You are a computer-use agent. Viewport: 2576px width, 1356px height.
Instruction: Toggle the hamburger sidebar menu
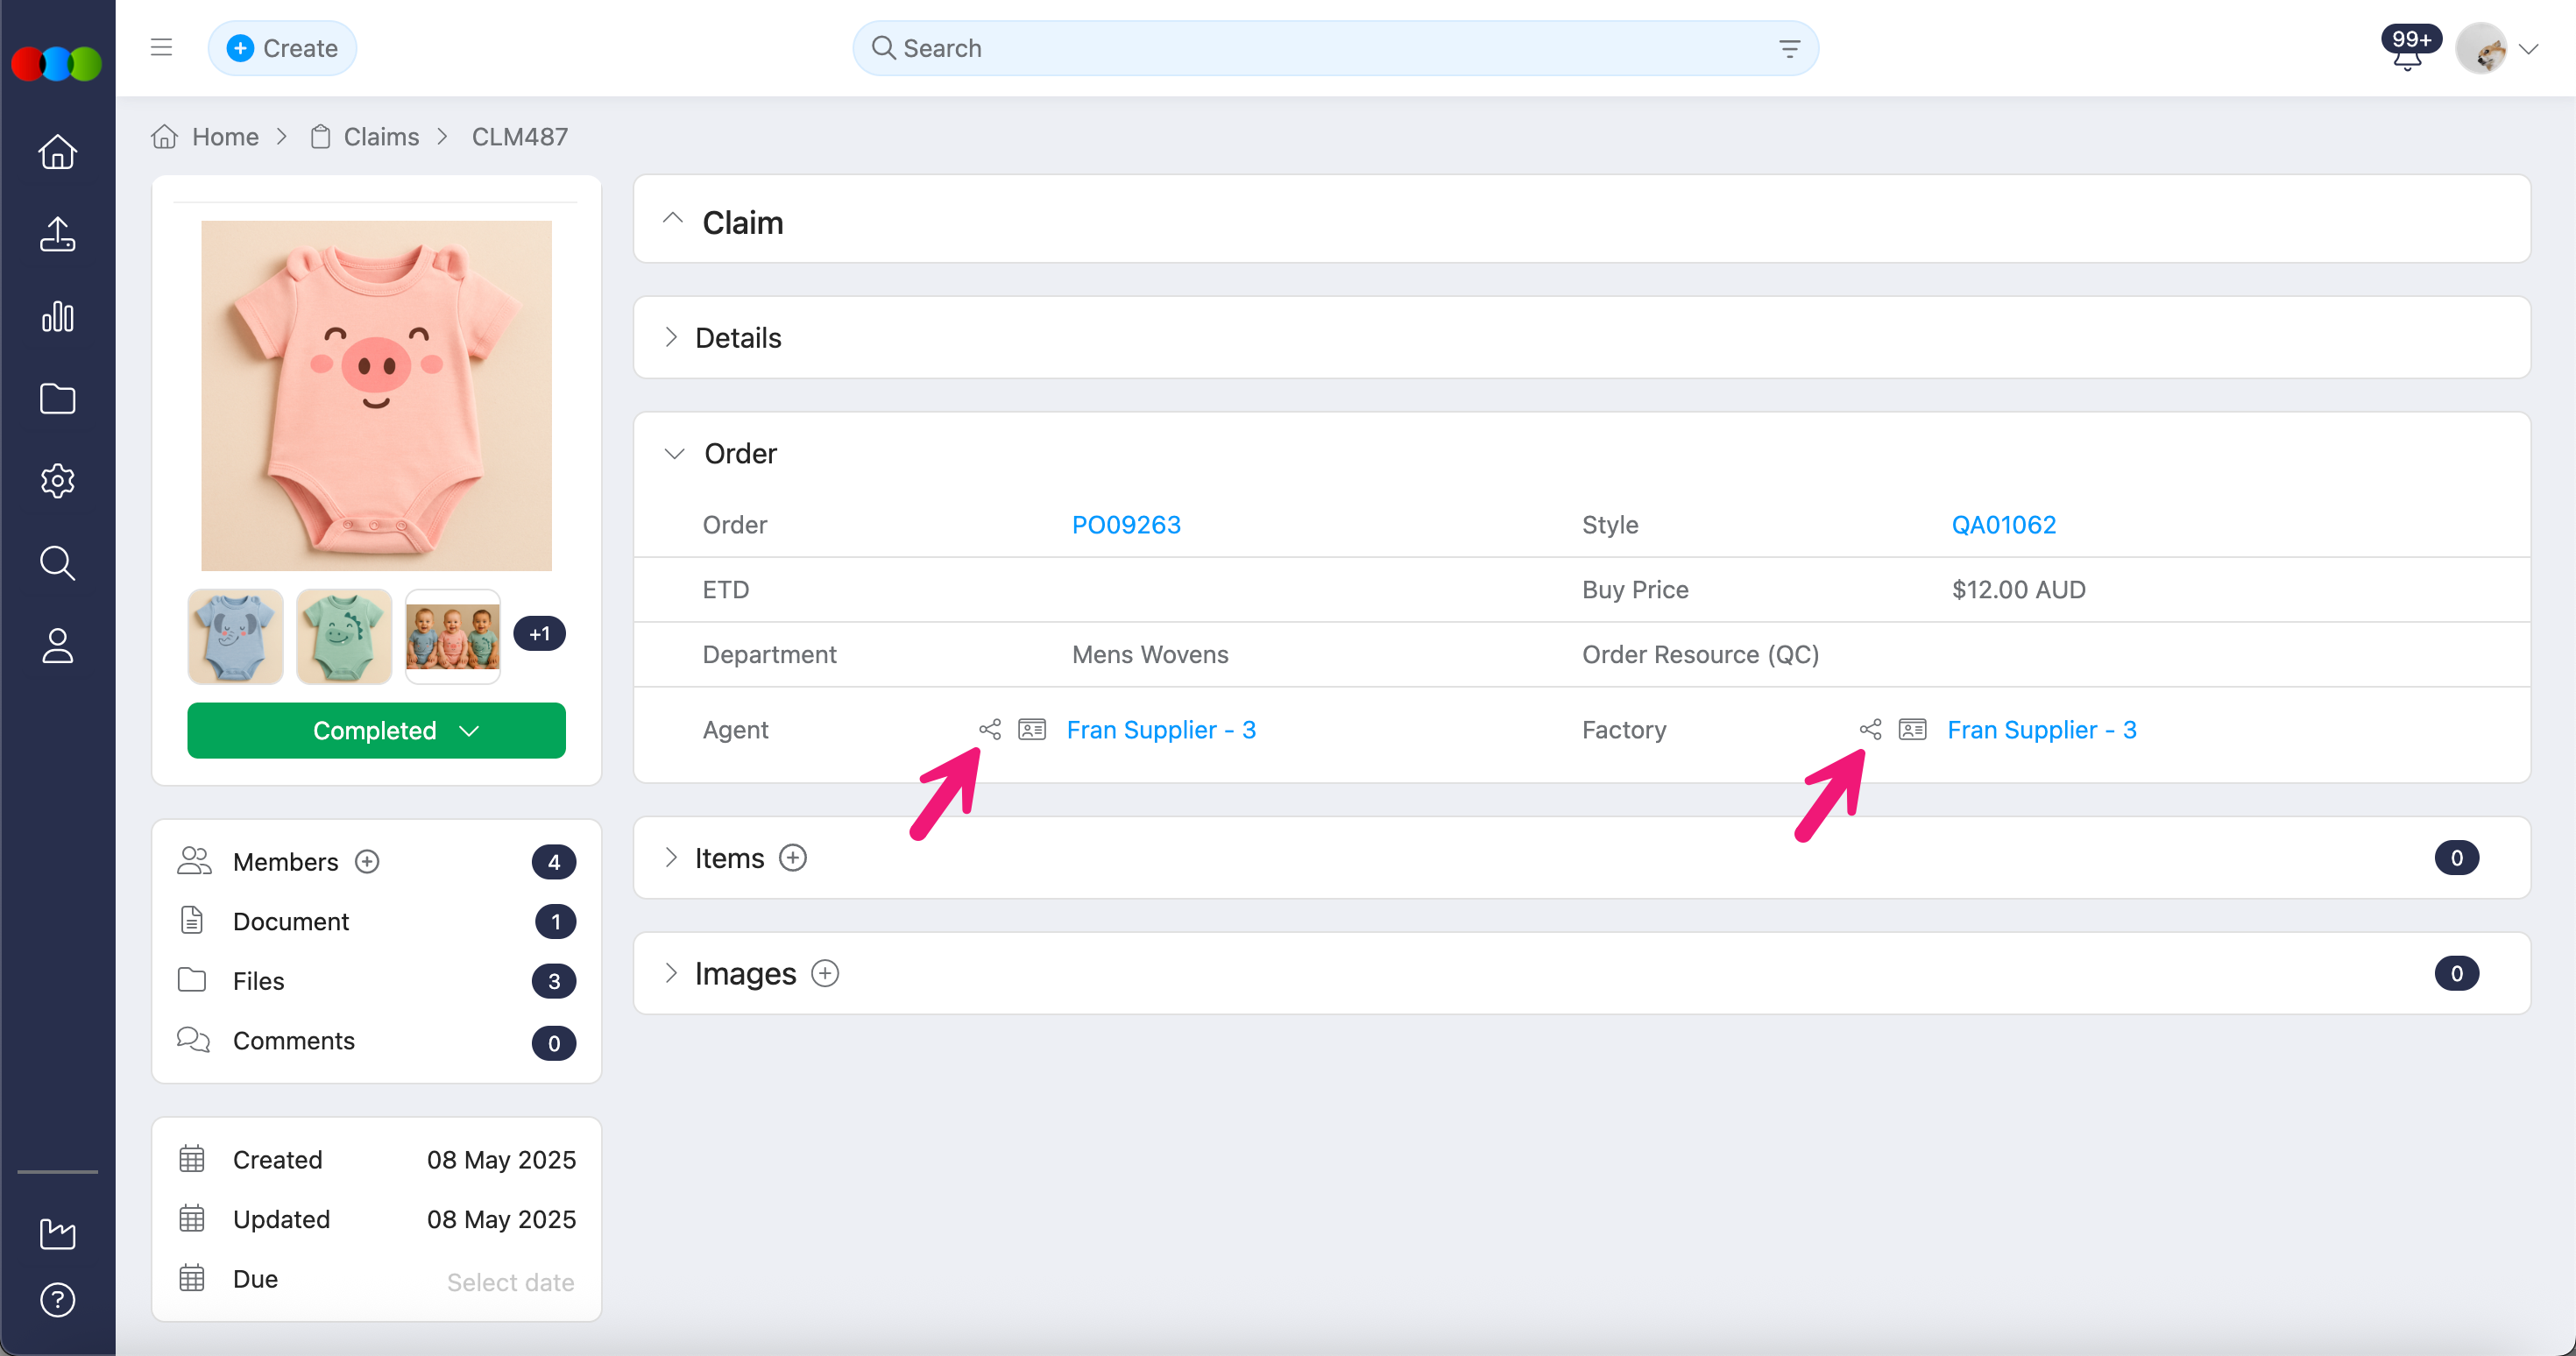(161, 47)
